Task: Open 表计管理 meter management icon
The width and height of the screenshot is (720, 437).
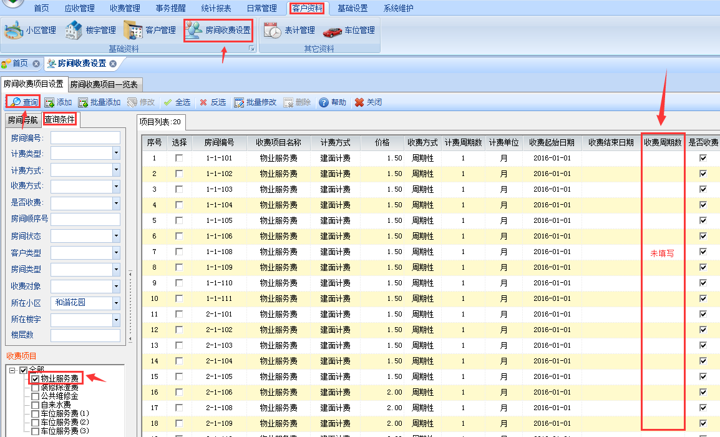Action: tap(272, 31)
